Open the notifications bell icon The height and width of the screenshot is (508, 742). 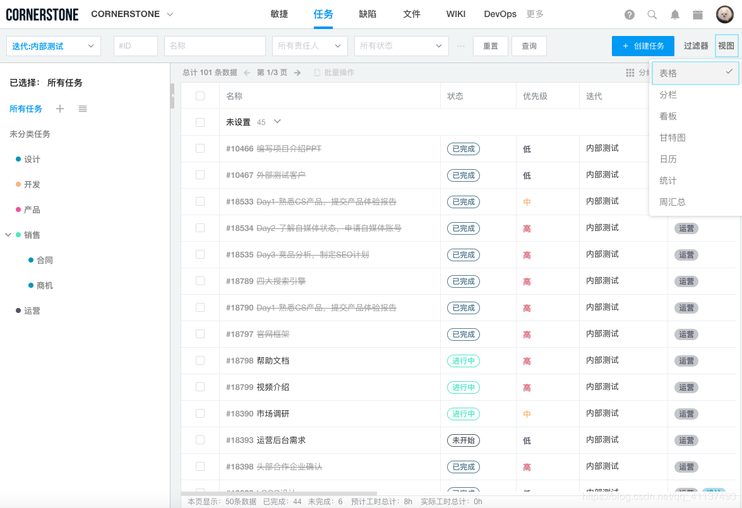[x=674, y=14]
